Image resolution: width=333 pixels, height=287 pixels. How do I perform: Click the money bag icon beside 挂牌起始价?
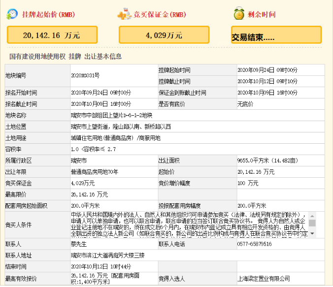(x=12, y=14)
